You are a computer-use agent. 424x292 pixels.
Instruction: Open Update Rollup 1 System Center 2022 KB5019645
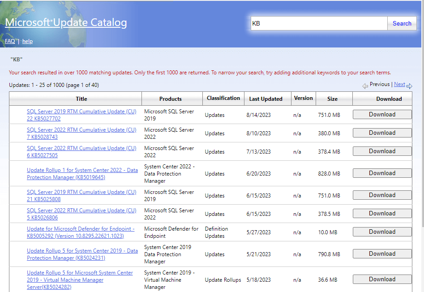(82, 174)
